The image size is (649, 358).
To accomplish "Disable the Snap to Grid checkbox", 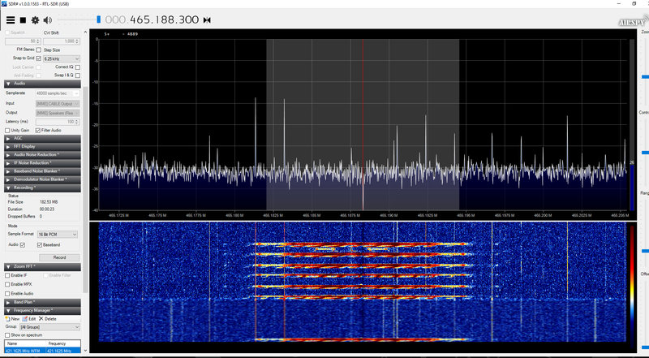I will click(38, 58).
